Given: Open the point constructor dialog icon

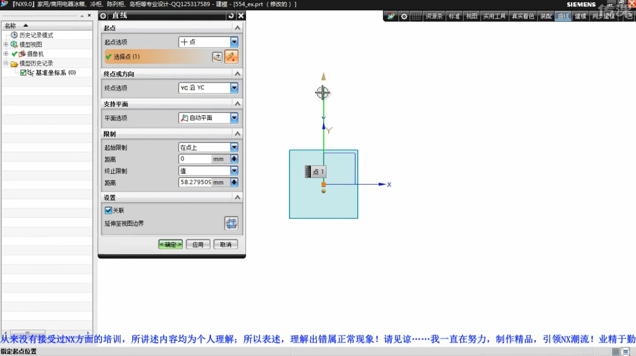Looking at the screenshot, I should click(x=217, y=56).
